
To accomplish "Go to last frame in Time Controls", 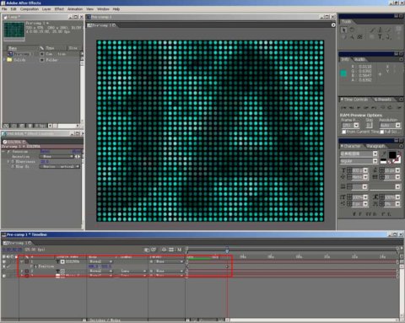I will [x=374, y=107].
